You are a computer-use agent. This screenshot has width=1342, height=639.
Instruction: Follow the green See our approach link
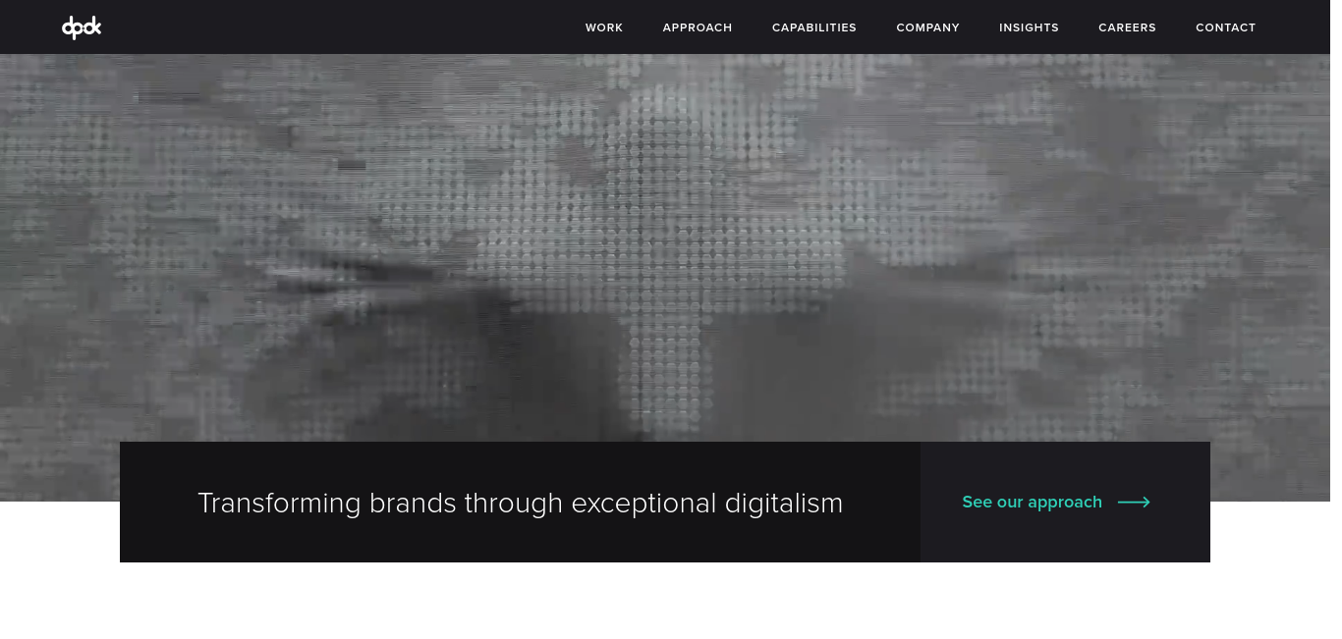(1032, 503)
